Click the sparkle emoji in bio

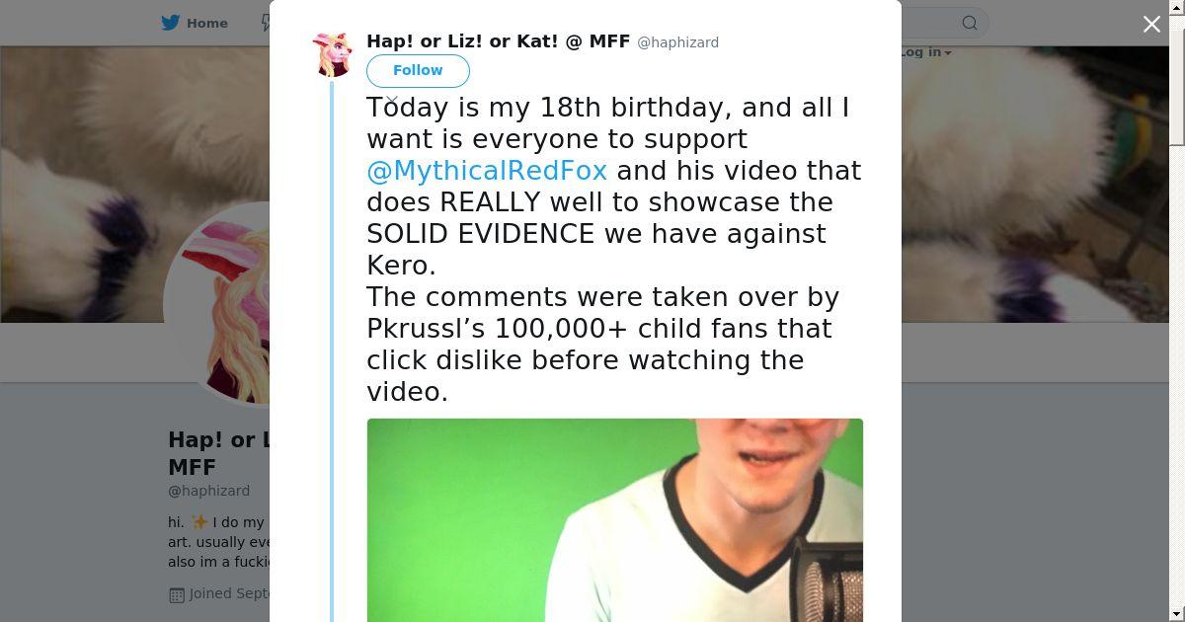coord(198,522)
